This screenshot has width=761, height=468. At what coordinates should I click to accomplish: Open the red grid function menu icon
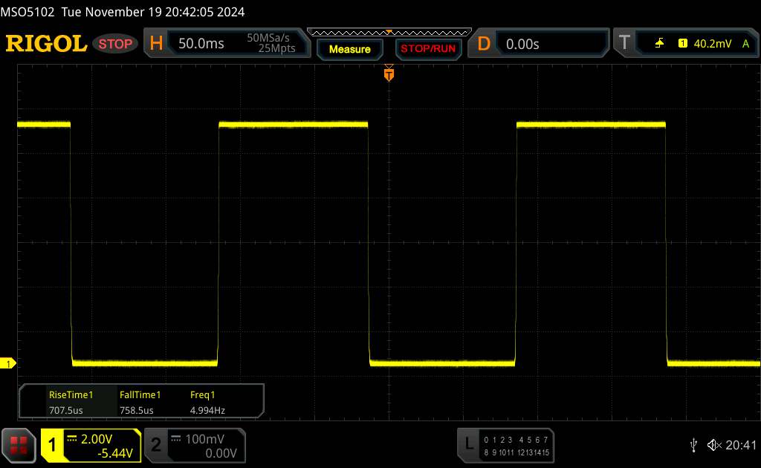tap(19, 444)
